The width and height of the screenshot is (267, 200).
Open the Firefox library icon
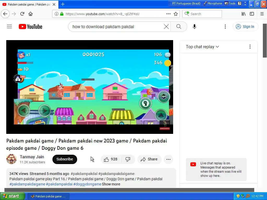tap(244, 14)
